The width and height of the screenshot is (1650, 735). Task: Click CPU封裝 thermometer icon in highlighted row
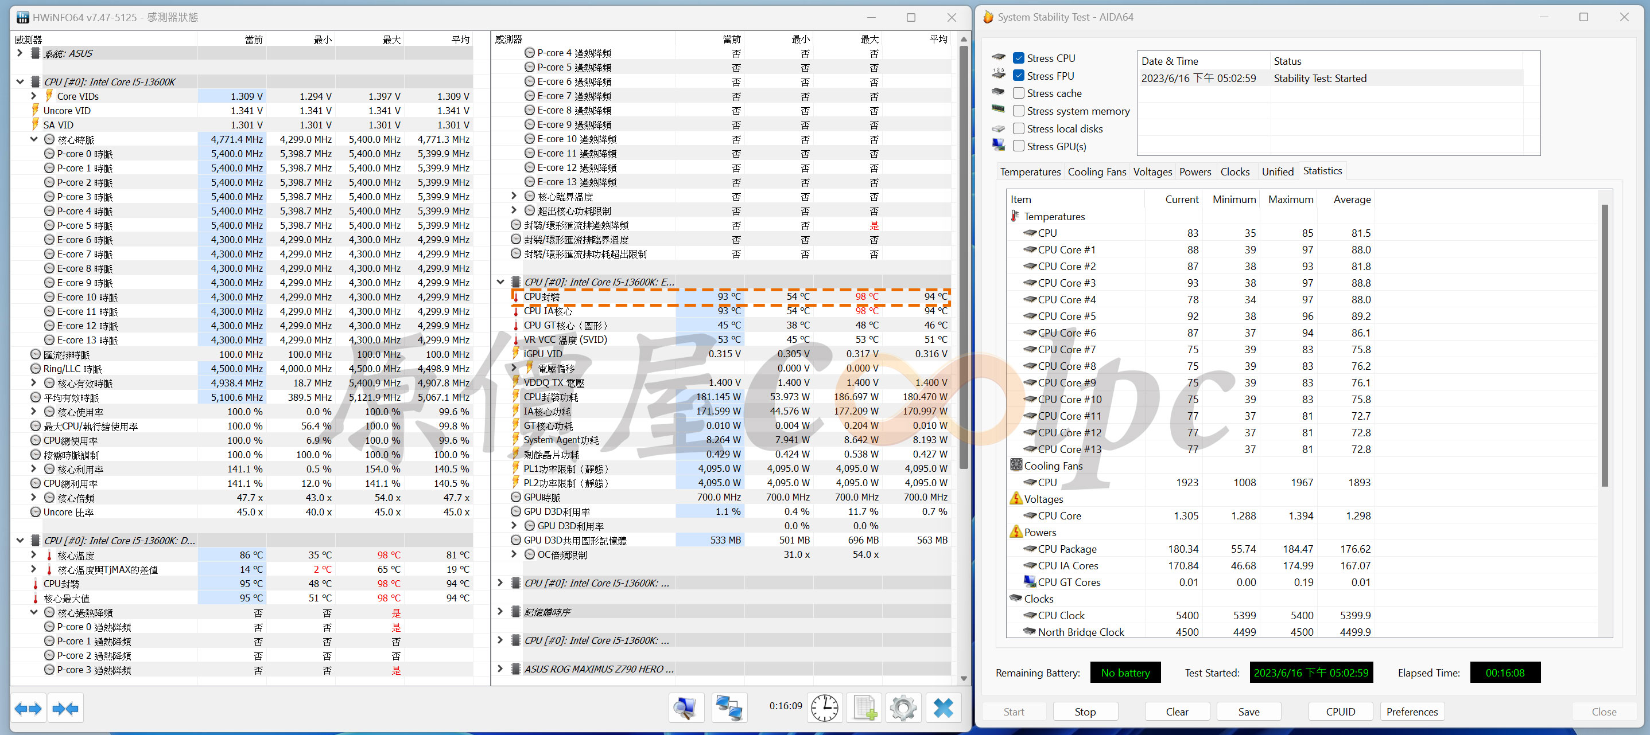tap(515, 297)
